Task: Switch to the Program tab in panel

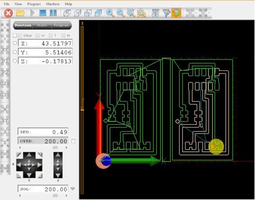Action: coord(61,25)
